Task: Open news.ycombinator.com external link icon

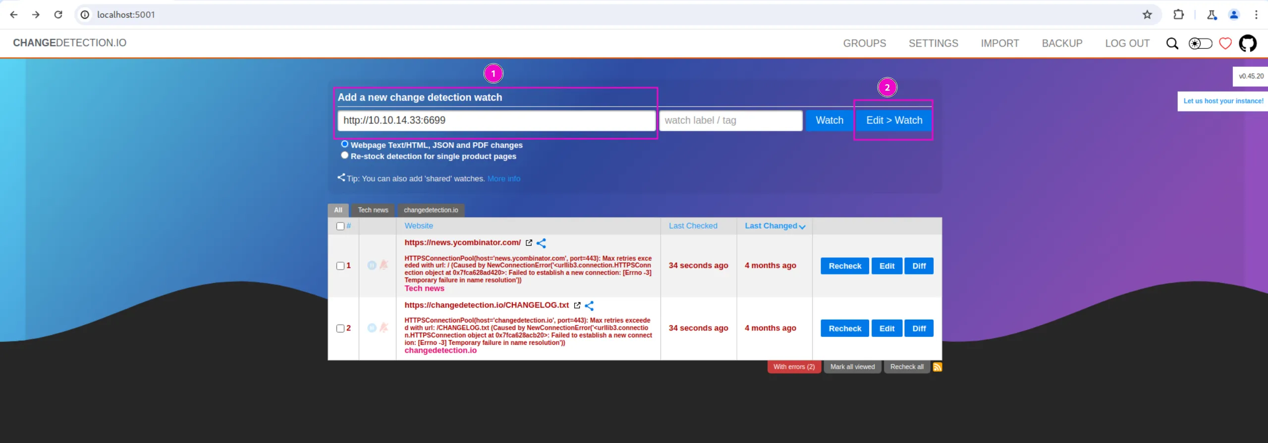Action: (x=529, y=243)
